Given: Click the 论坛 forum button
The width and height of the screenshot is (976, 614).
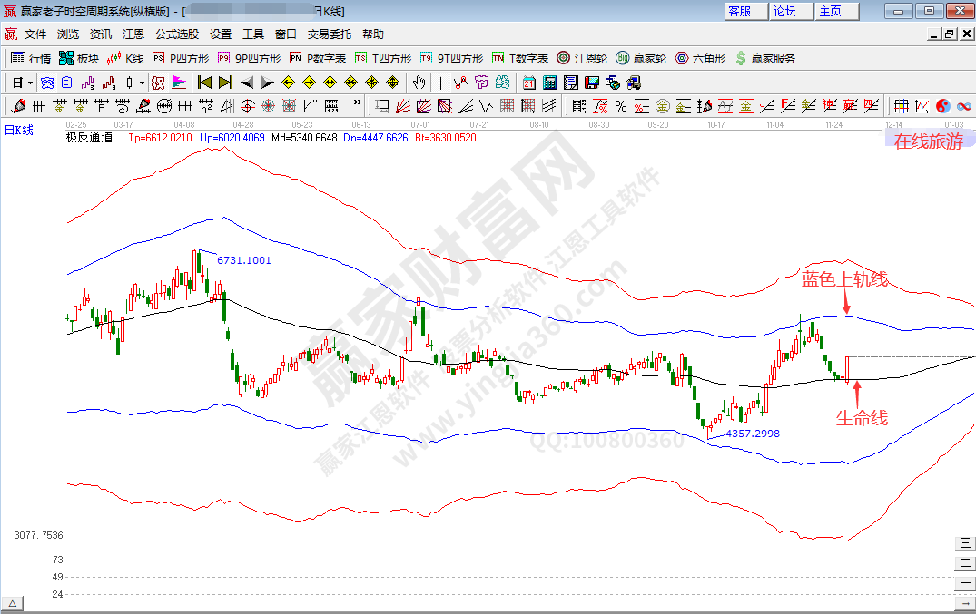Looking at the screenshot, I should 784,11.
